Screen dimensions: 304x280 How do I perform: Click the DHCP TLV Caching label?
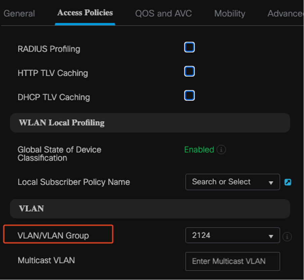54,97
